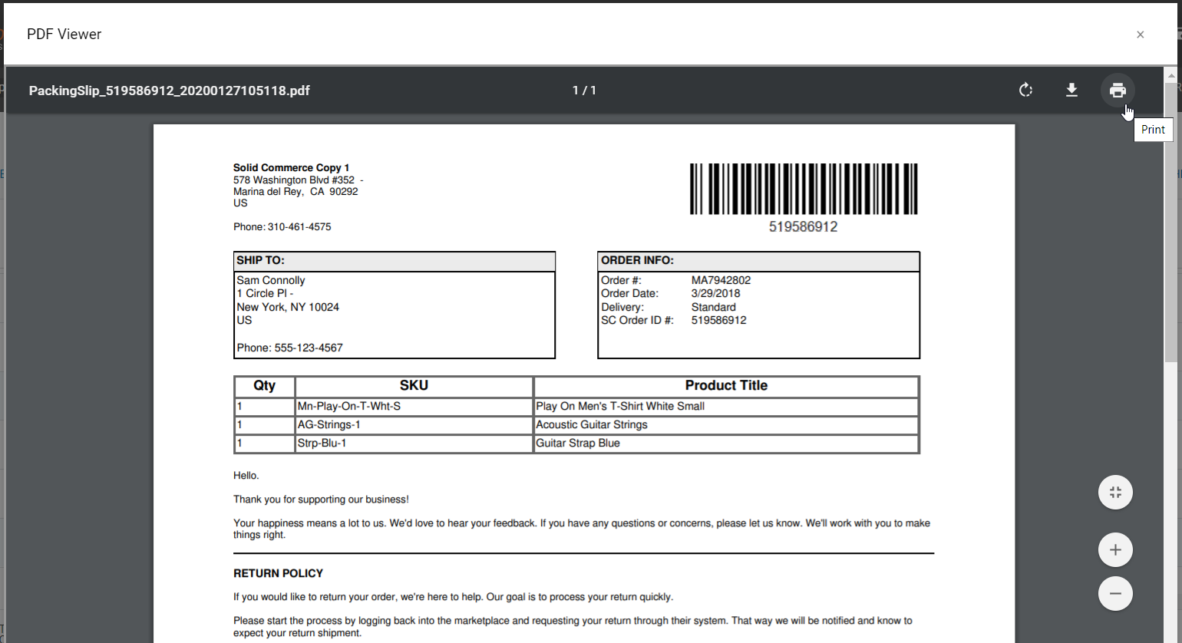
Task: Select the Mn-Play-On-T-Wht-S SKU cell
Action: [349, 406]
